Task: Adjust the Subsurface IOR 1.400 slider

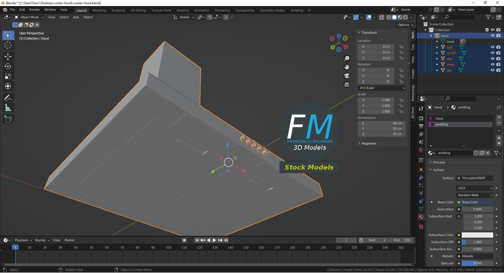Action: 477,242
